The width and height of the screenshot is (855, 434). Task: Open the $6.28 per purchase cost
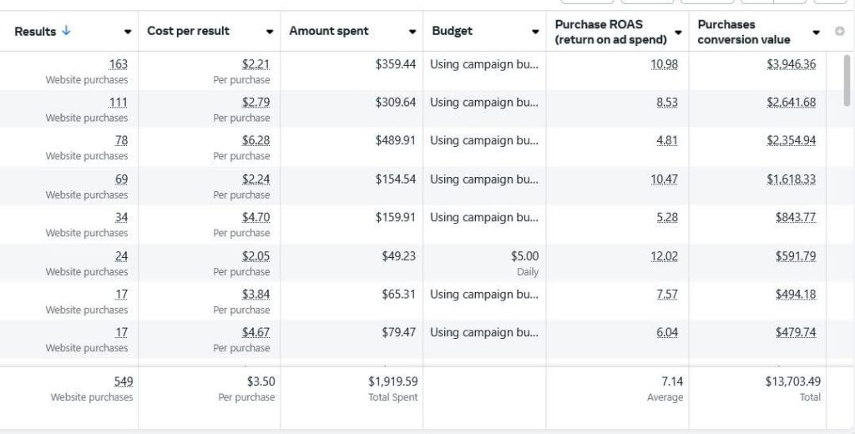pos(255,140)
